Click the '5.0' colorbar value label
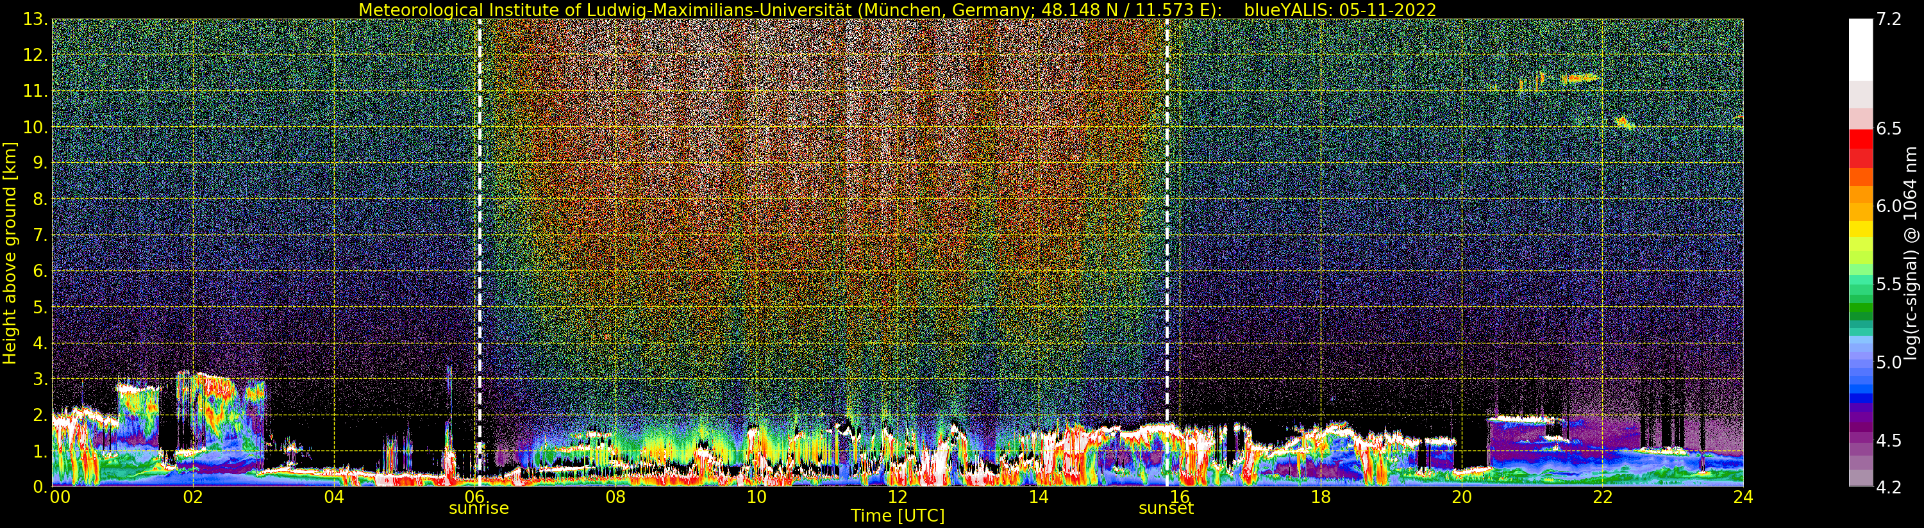Viewport: 1924px width, 528px height. pos(1888,362)
